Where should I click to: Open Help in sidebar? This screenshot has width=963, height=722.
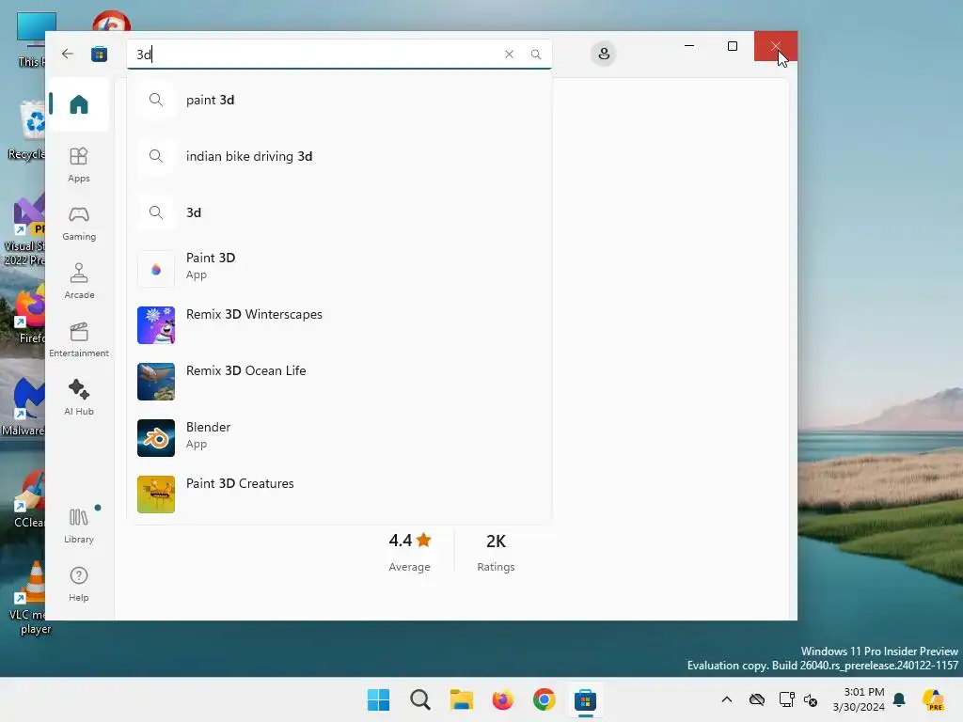point(79,584)
